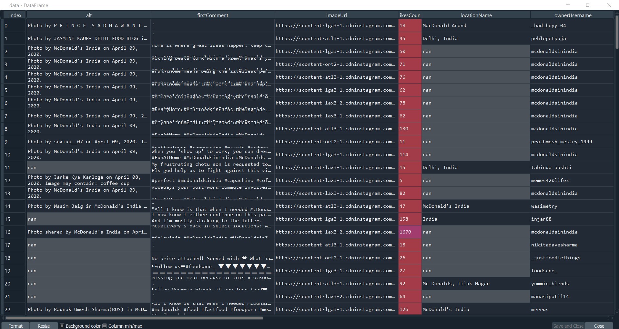The width and height of the screenshot is (619, 329).
Task: Click the Save and Close button
Action: [x=568, y=326]
